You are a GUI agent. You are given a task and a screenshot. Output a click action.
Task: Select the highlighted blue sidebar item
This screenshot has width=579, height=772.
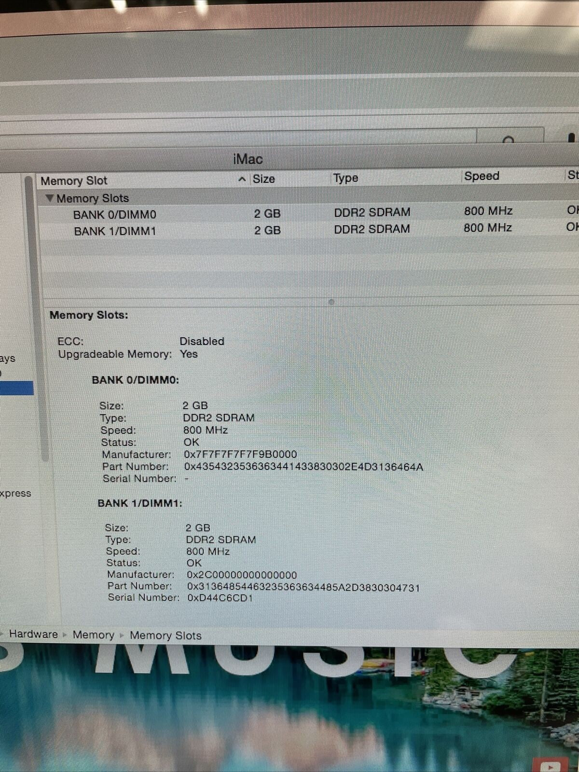click(16, 388)
